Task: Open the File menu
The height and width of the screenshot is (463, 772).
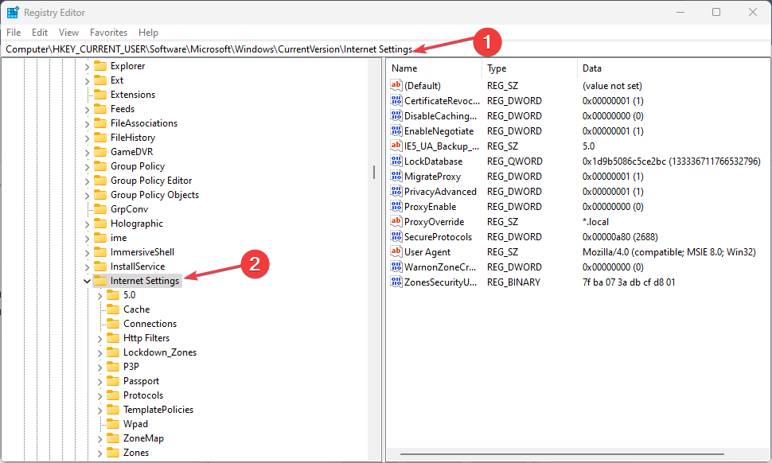Action: [14, 33]
